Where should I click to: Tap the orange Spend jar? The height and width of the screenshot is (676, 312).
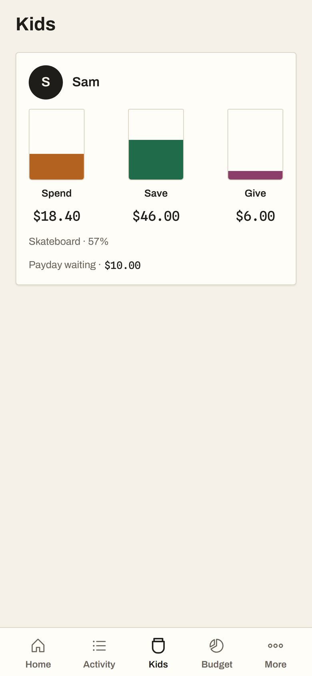pyautogui.click(x=57, y=145)
